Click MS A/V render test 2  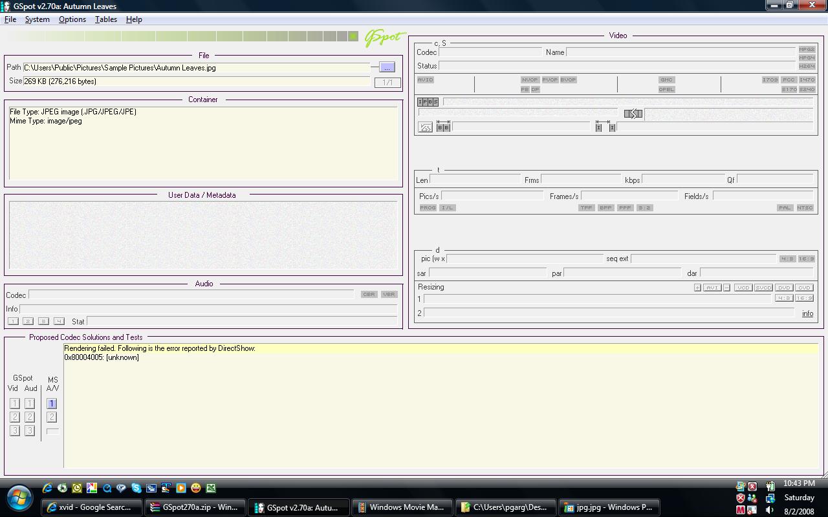point(52,417)
